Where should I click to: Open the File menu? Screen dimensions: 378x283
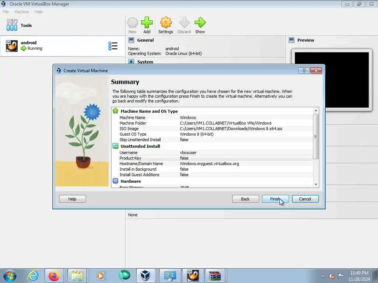6,12
